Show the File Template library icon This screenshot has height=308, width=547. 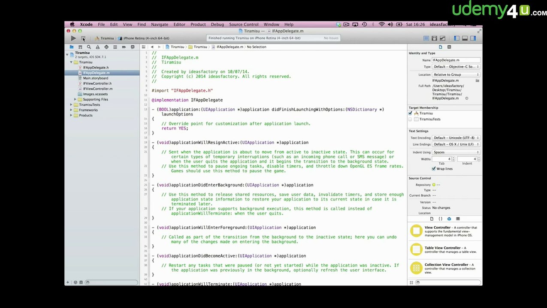(x=432, y=219)
